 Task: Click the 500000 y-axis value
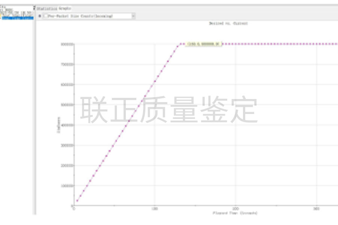[x=67, y=105]
